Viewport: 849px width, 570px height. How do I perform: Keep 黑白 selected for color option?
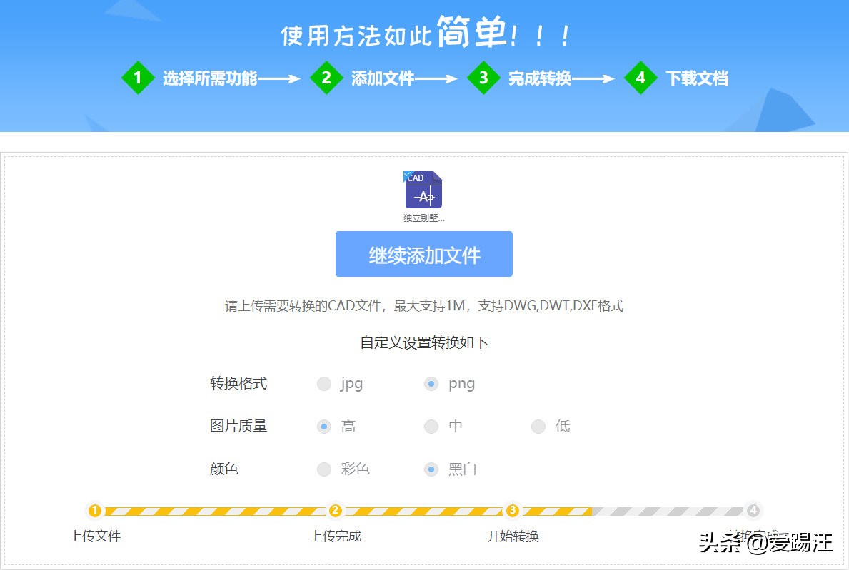point(431,469)
